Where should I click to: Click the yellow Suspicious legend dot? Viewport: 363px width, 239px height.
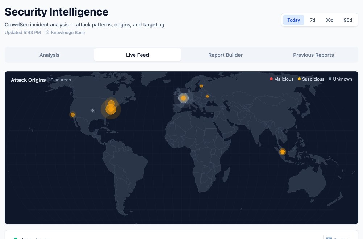click(x=299, y=79)
